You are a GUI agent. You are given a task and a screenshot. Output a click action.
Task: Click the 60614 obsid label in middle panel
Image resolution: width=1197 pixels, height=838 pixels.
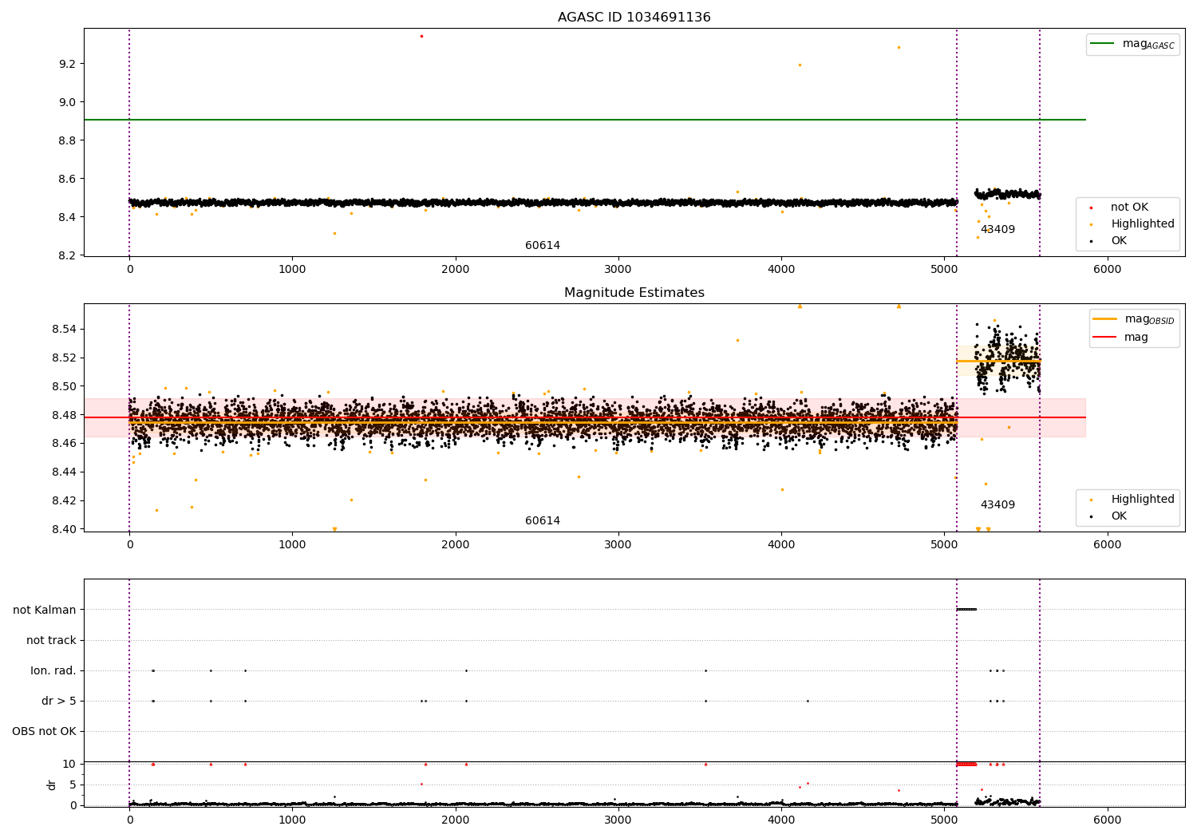[x=543, y=521]
